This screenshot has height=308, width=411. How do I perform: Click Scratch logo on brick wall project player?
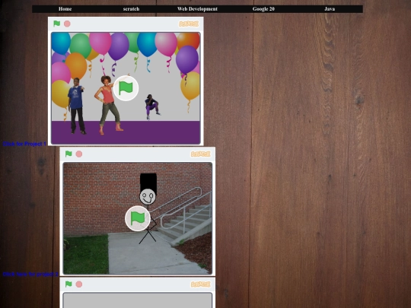(x=200, y=154)
